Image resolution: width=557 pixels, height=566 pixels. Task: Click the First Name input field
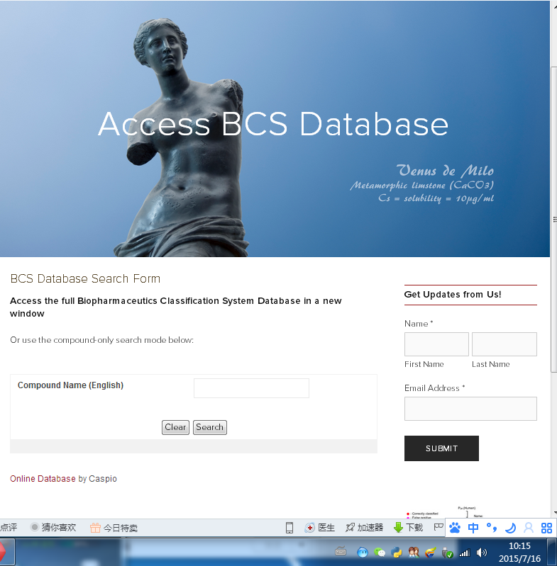click(x=436, y=344)
